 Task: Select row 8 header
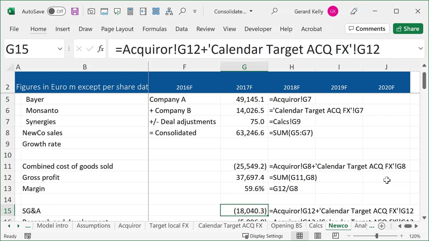coord(8,133)
